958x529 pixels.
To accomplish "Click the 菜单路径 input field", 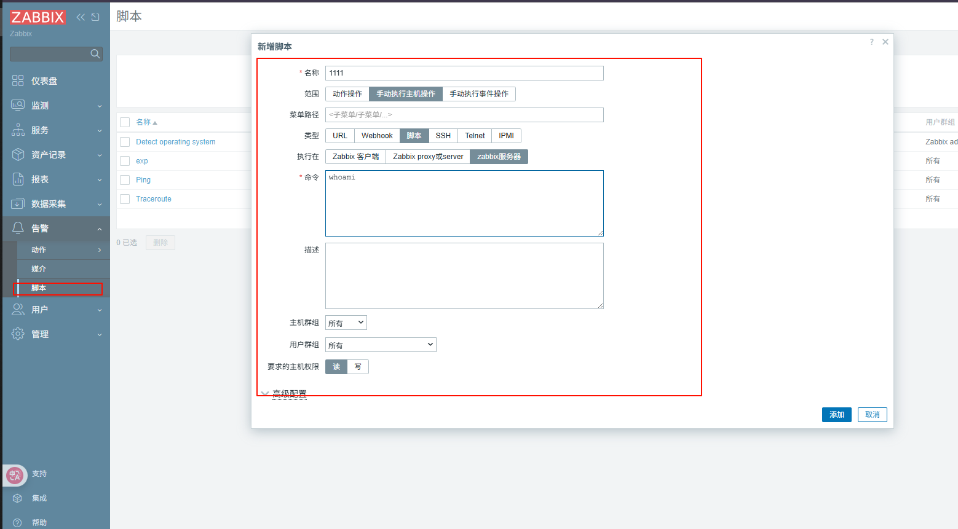I will (464, 115).
